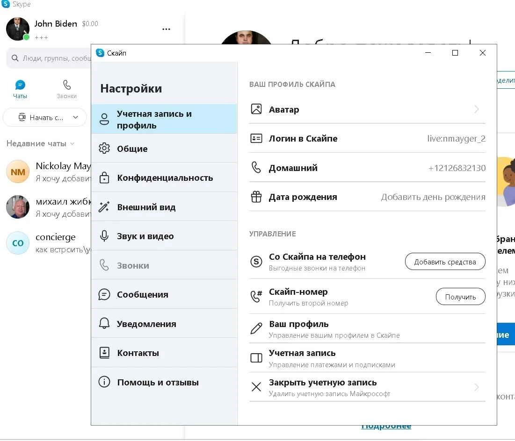The image size is (515, 441).
Task: Click the Получить button for Skype number
Action: pyautogui.click(x=460, y=297)
